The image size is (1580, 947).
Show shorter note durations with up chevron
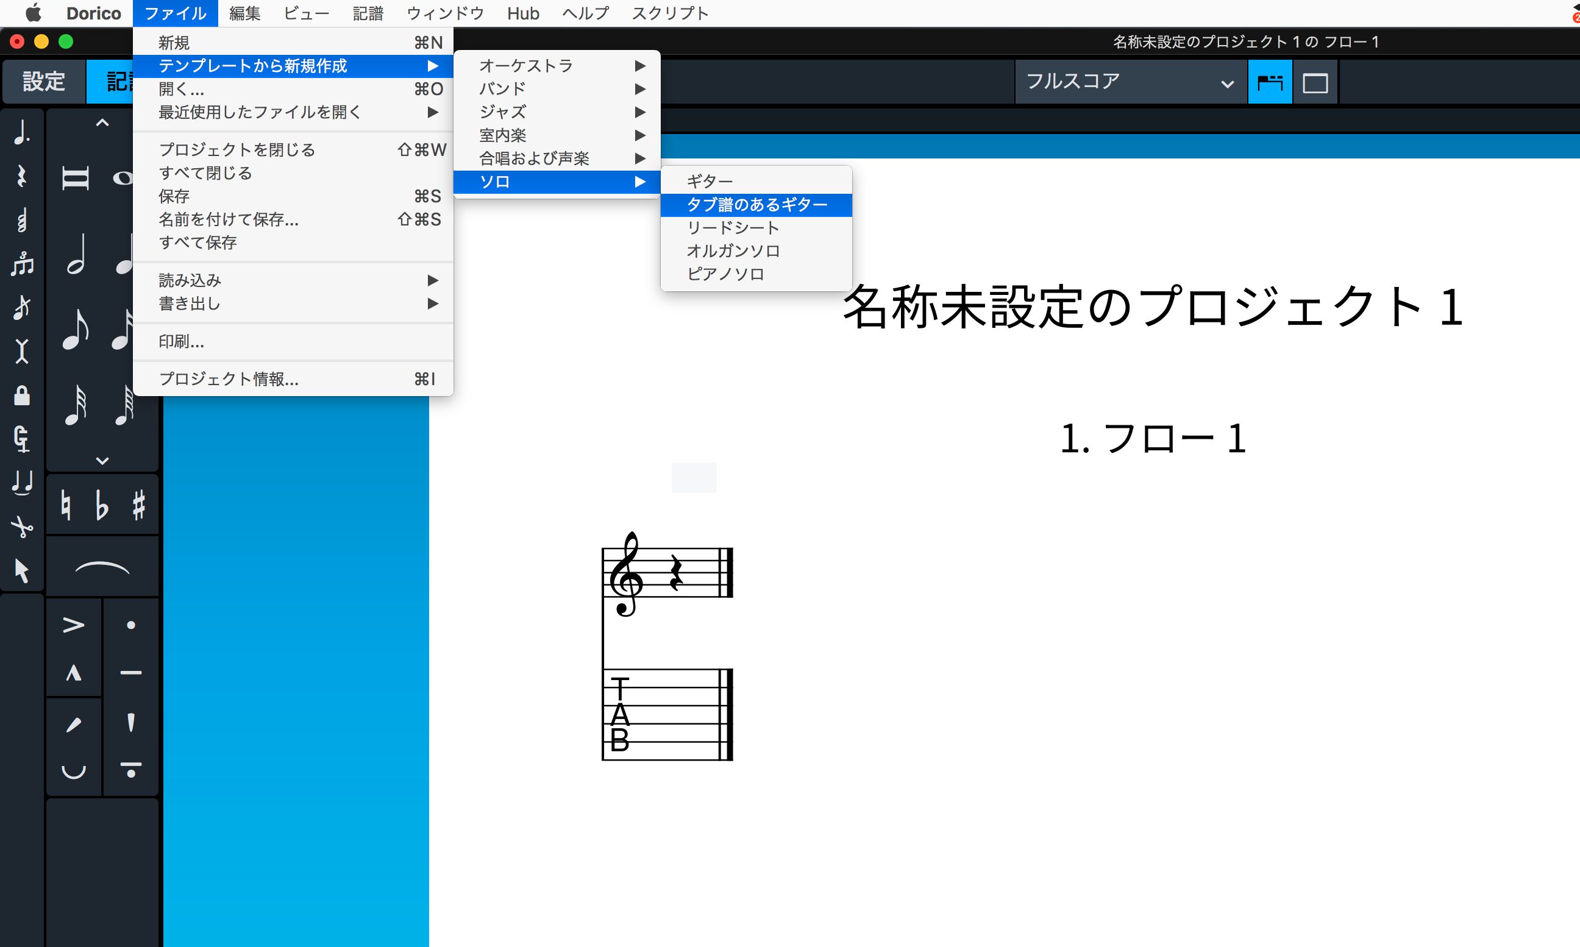click(x=102, y=123)
